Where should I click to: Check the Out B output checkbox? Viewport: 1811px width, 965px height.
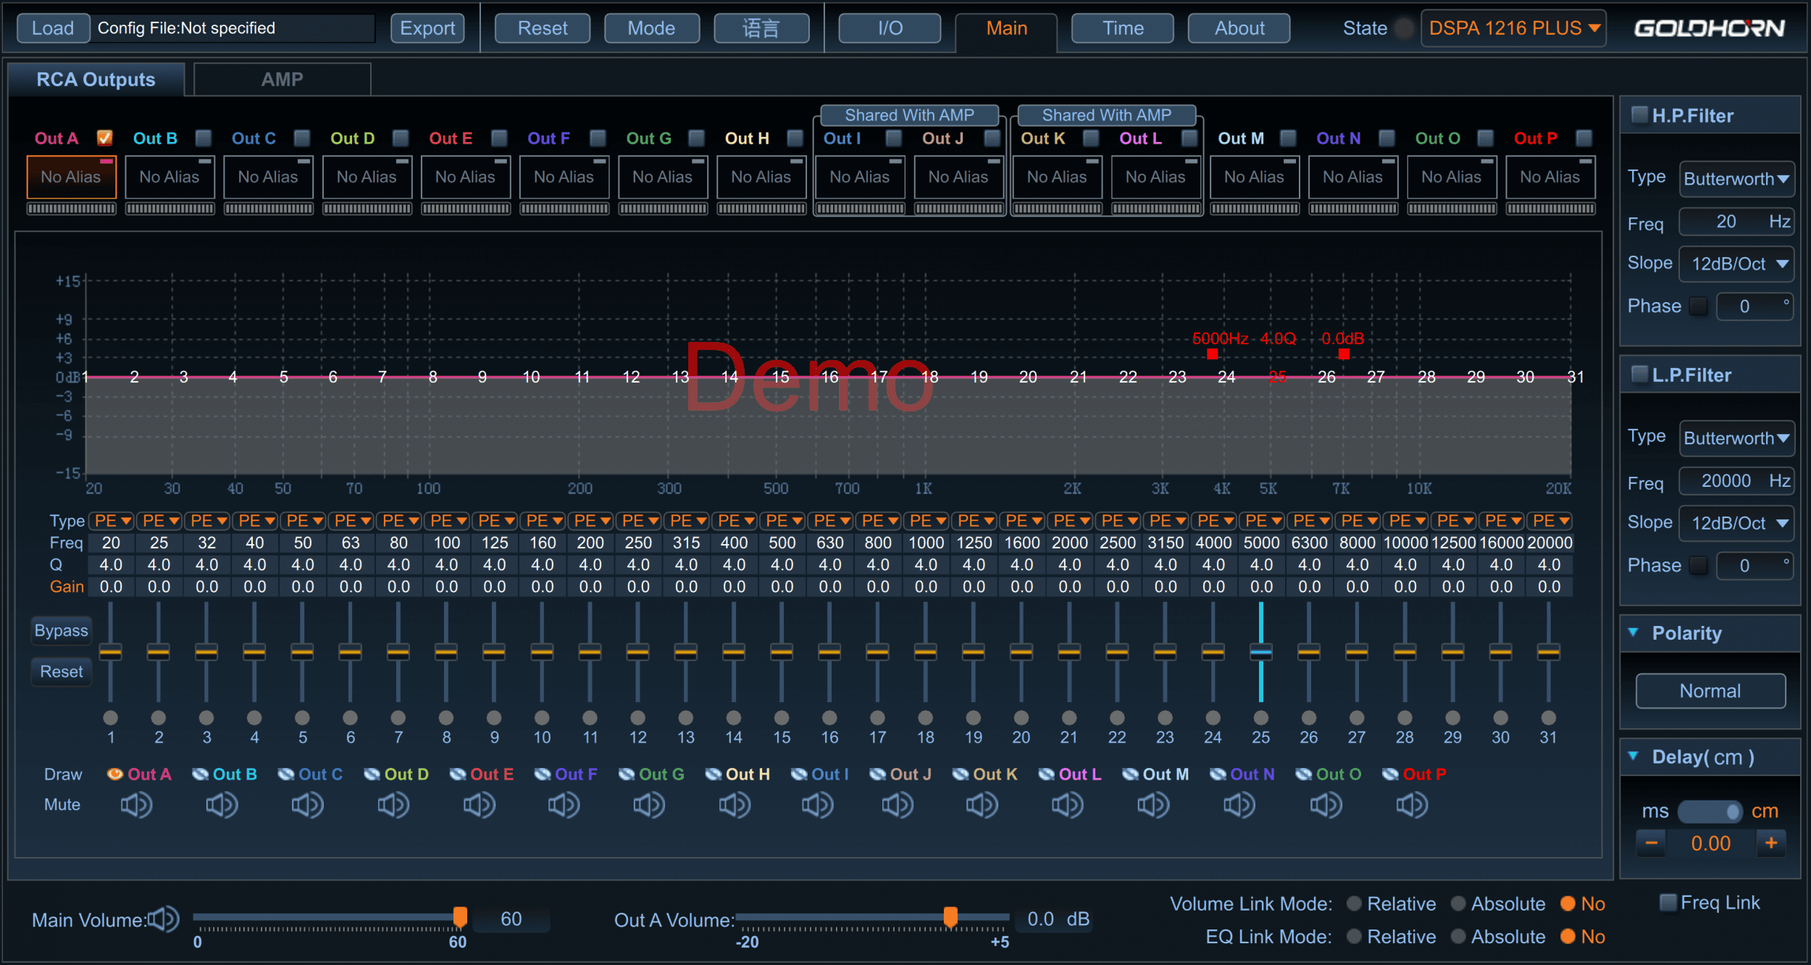click(x=204, y=138)
